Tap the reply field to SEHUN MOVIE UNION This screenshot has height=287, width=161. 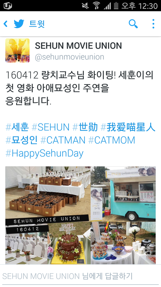tap(80, 276)
